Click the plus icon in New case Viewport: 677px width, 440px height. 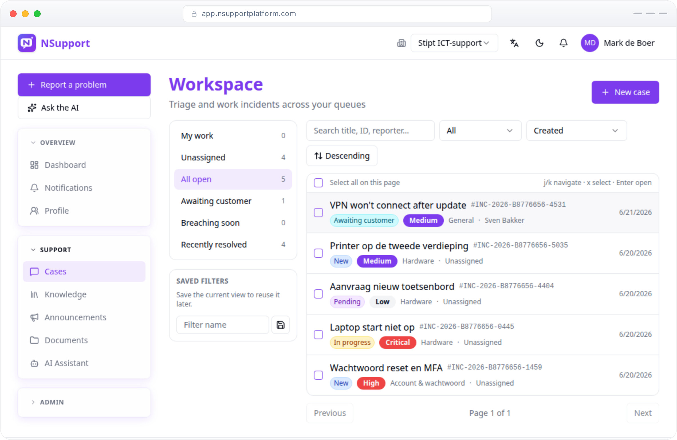[x=605, y=92]
